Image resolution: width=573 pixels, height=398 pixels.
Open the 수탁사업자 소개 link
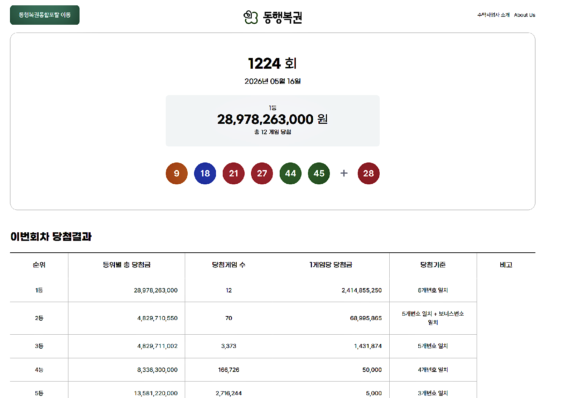click(x=493, y=15)
